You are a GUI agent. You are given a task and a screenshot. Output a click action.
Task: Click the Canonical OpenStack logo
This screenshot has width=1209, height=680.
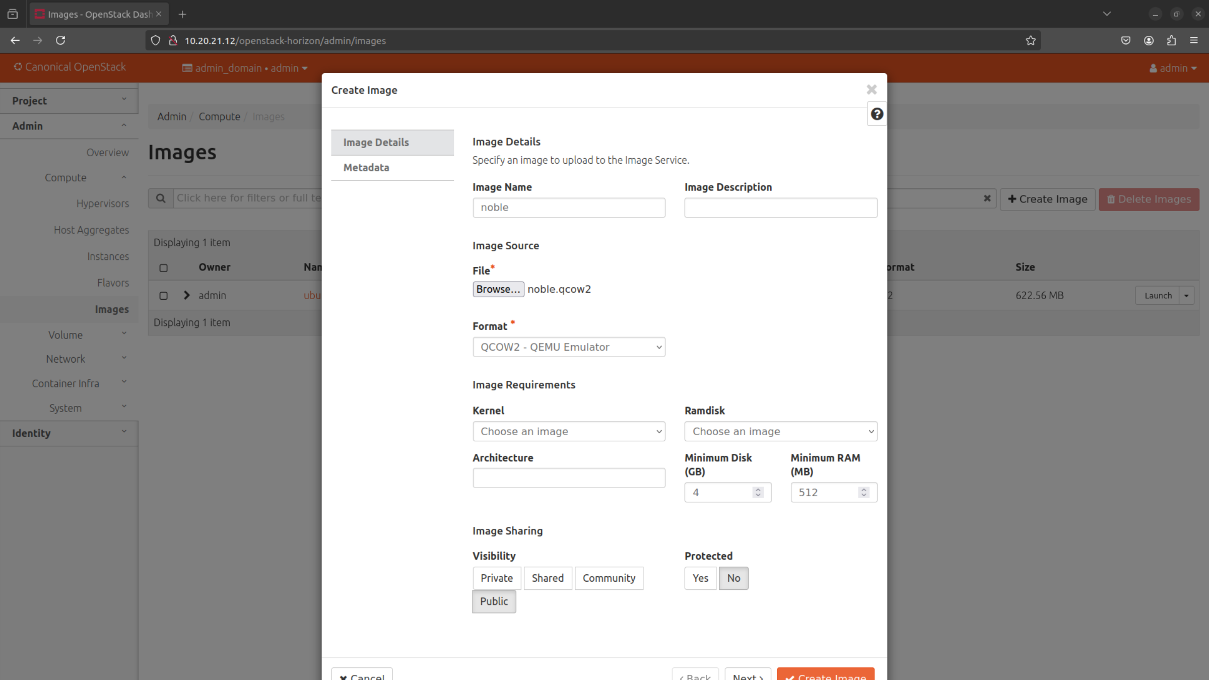click(x=70, y=67)
